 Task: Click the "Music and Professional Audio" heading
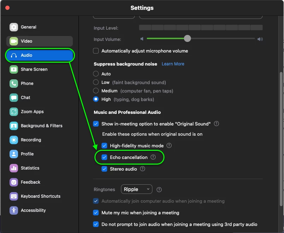tap(127, 112)
